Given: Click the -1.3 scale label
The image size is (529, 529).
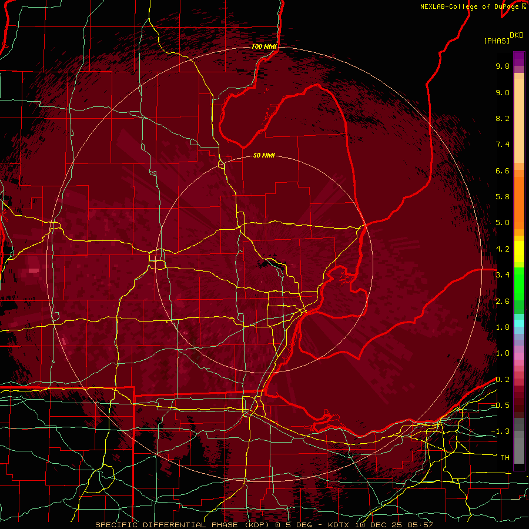Looking at the screenshot, I should pos(500,431).
